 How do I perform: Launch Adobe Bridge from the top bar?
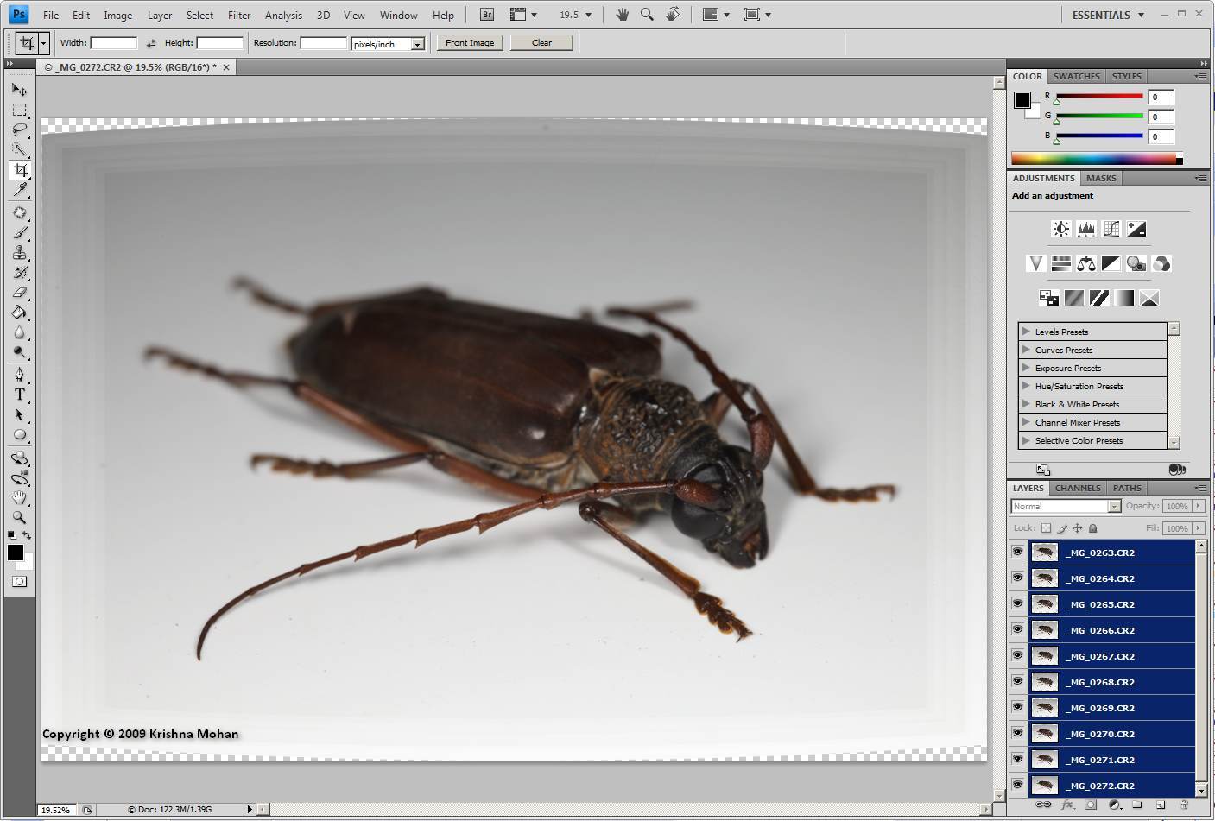pyautogui.click(x=487, y=15)
